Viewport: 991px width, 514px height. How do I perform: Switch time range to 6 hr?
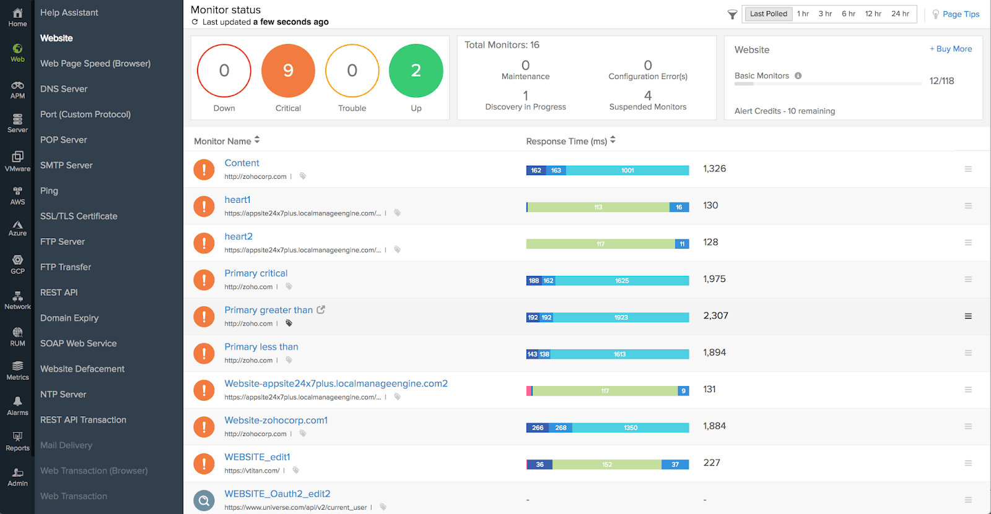[848, 14]
